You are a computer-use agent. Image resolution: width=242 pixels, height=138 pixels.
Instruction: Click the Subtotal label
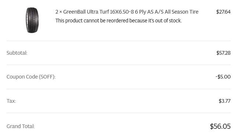point(17,53)
